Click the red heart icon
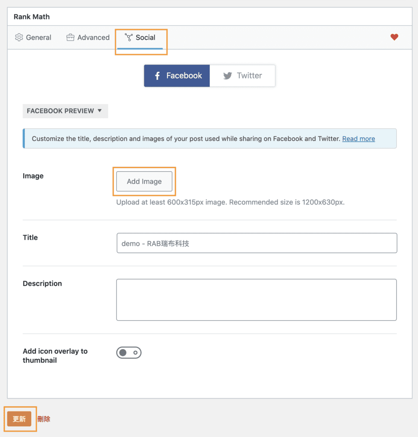Screen dimensions: 418x437 point(394,37)
